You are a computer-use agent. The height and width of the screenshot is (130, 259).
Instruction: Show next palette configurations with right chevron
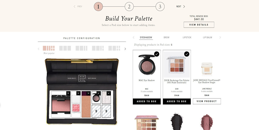pos(125,49)
